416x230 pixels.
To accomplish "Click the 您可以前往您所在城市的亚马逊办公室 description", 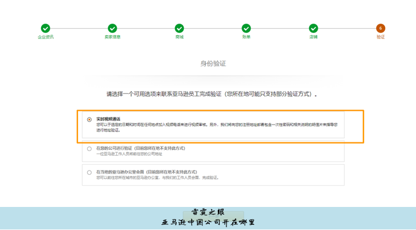I will pyautogui.click(x=158, y=178).
